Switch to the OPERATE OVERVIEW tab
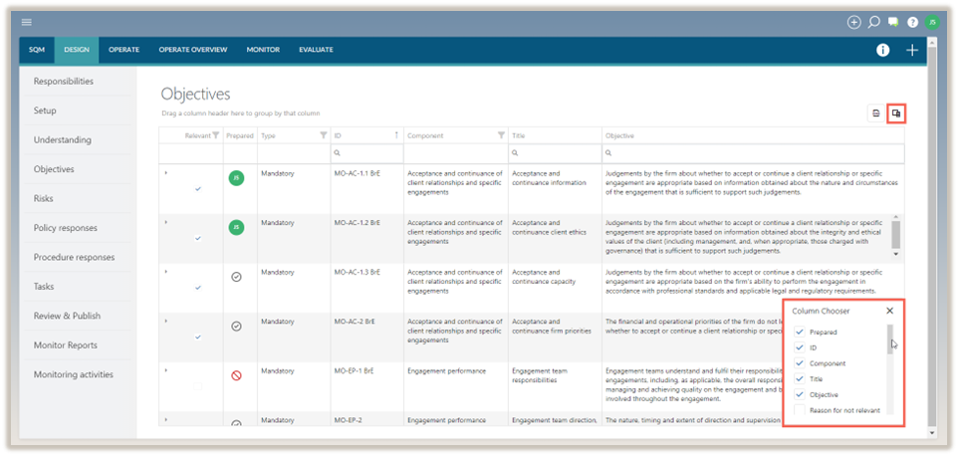 [196, 50]
